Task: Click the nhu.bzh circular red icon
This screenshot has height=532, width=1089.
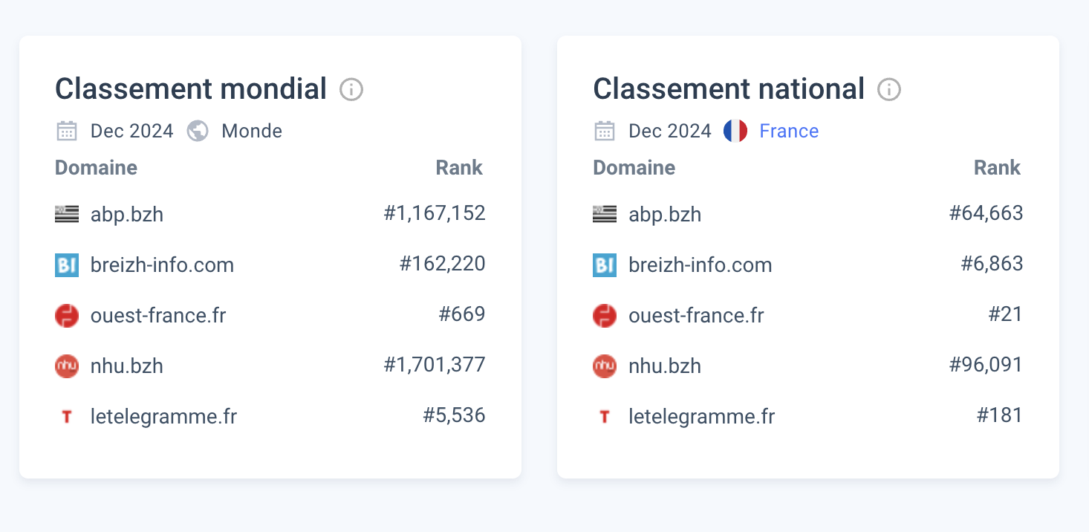Action: click(x=66, y=366)
